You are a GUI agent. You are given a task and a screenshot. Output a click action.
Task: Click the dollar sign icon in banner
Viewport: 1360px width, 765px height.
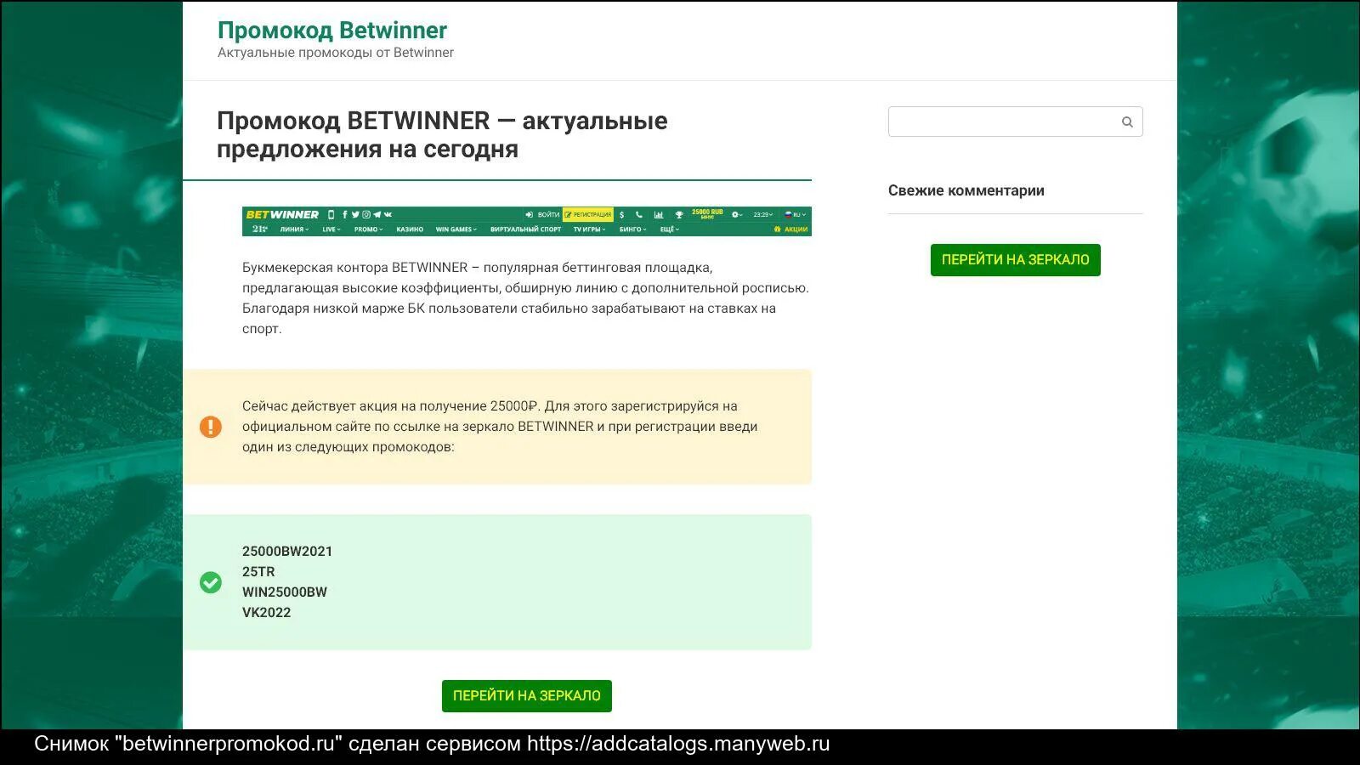coord(621,215)
